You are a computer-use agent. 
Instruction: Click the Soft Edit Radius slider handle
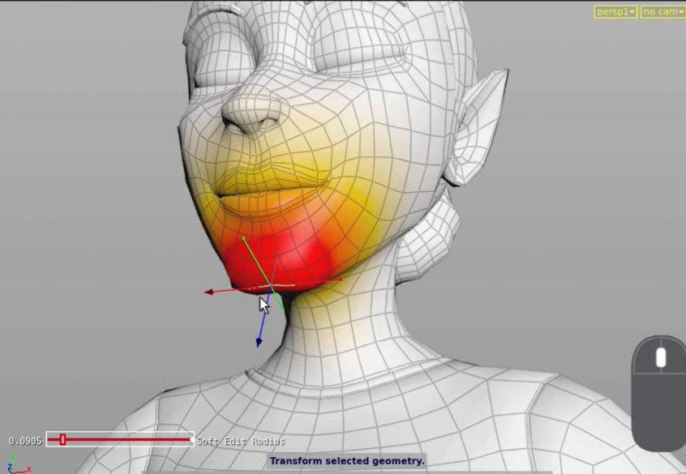[62, 439]
